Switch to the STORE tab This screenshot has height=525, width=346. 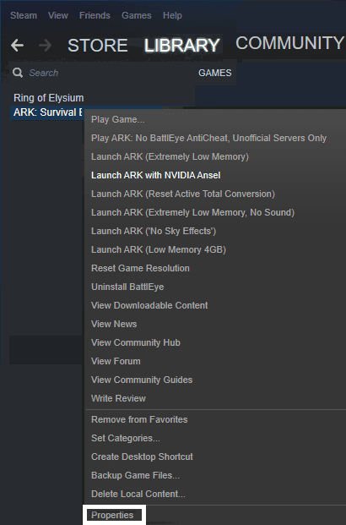[x=98, y=45]
